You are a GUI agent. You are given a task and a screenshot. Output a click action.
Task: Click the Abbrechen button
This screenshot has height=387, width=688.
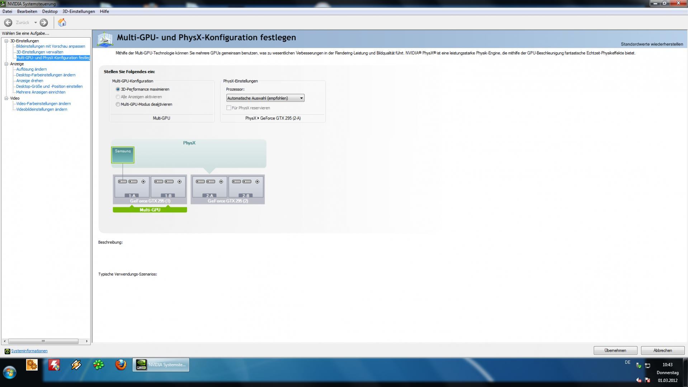point(663,350)
